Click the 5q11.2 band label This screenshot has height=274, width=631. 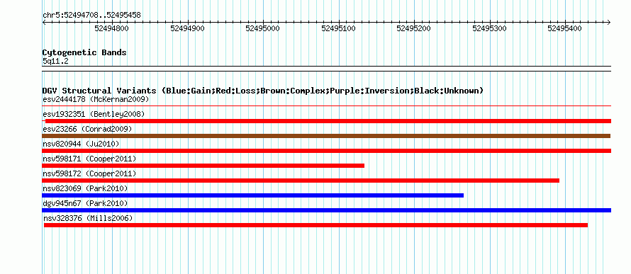(55, 61)
